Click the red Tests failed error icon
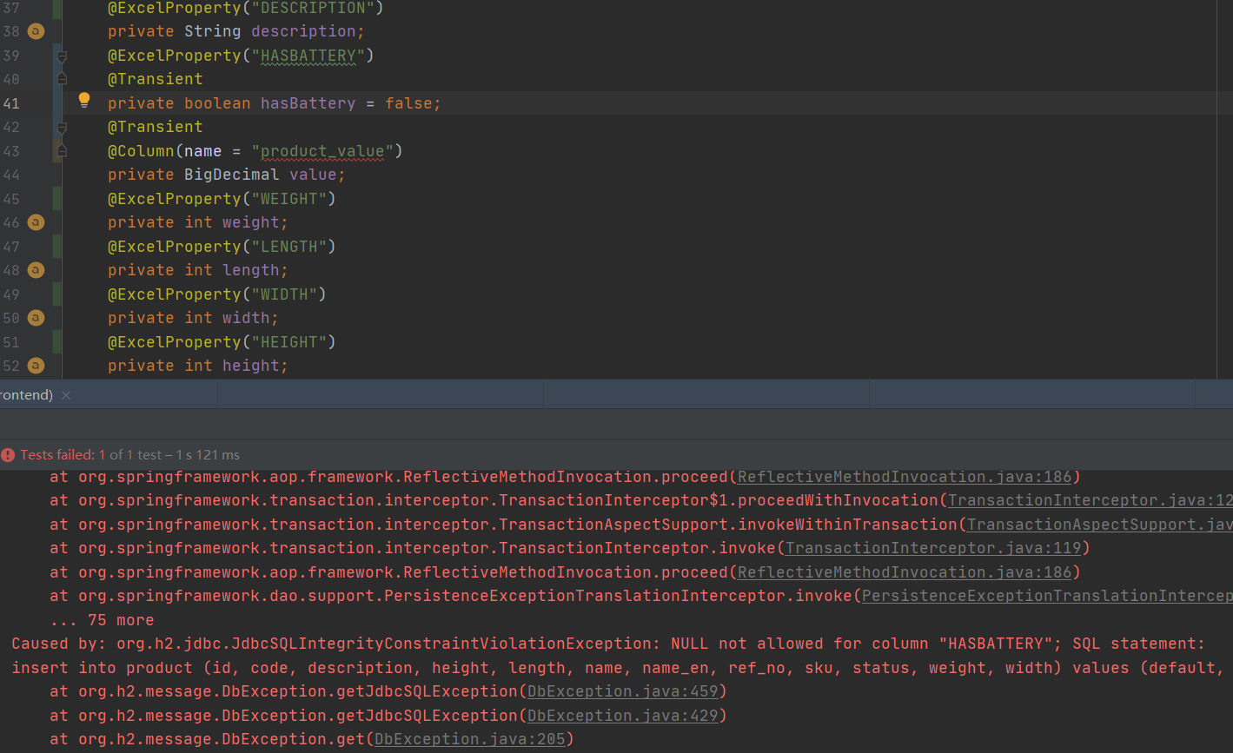The width and height of the screenshot is (1233, 753). click(x=8, y=455)
